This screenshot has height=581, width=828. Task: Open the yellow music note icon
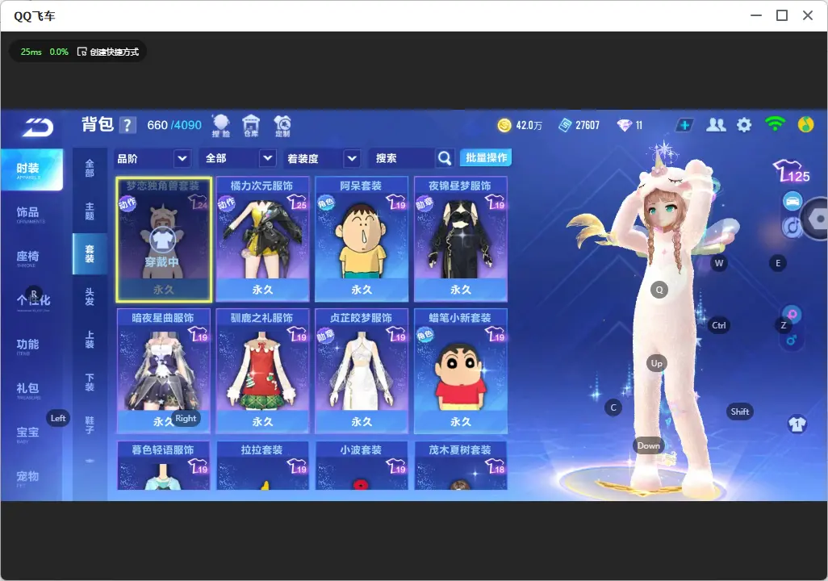pyautogui.click(x=805, y=124)
